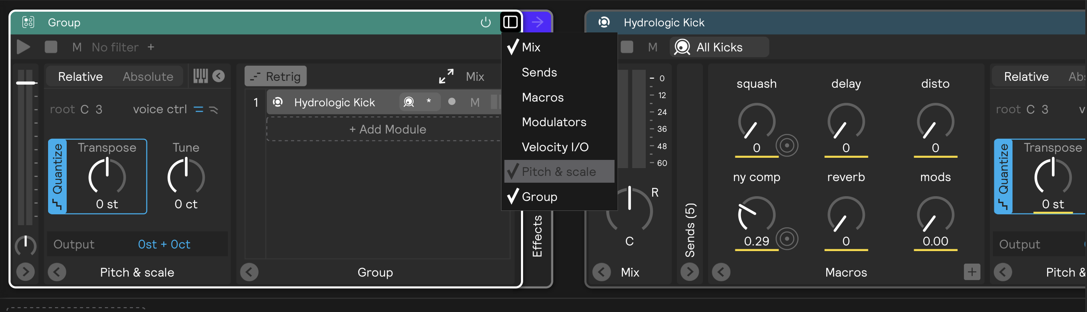Image resolution: width=1087 pixels, height=312 pixels.
Task: Mute Hydrologic Kick row with M
Action: tap(475, 102)
